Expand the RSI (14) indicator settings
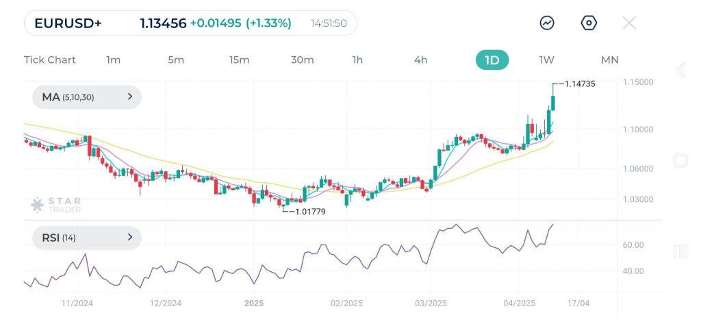This screenshot has width=701, height=324. (x=87, y=238)
